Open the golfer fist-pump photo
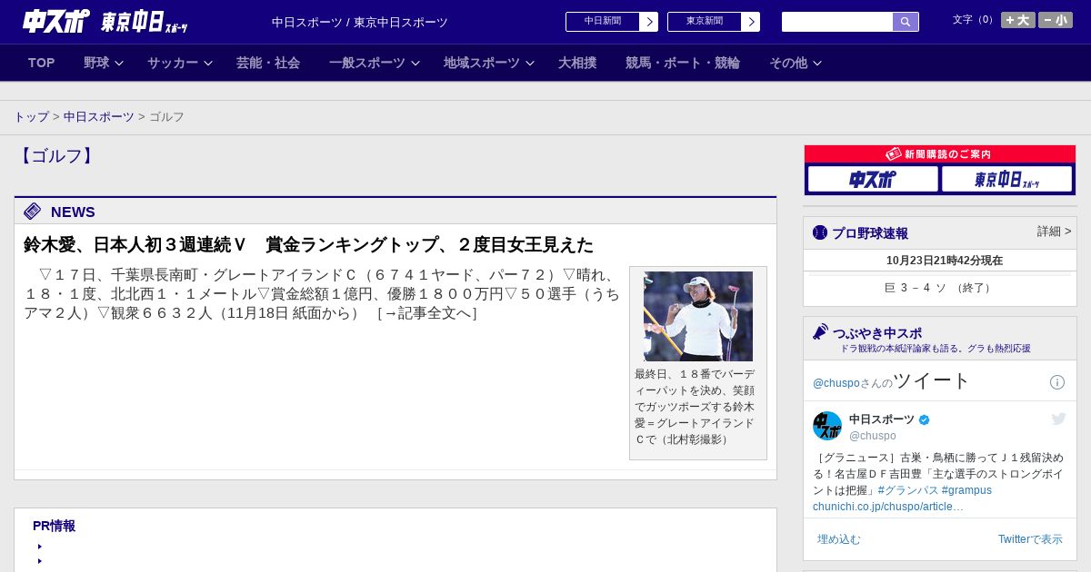The image size is (1091, 572). point(698,316)
